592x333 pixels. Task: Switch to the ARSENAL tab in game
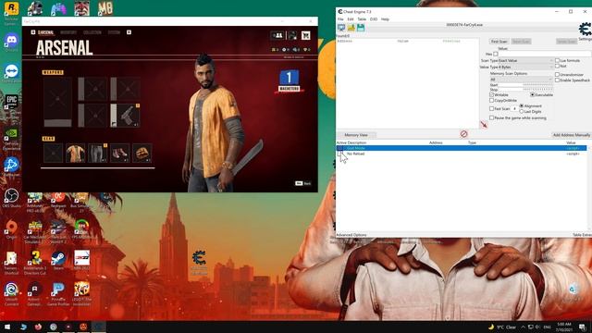point(45,32)
